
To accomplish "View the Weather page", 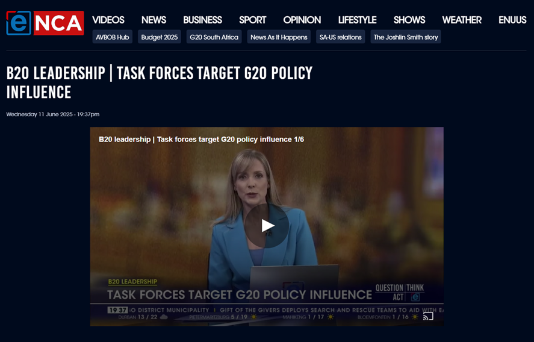I will tap(462, 20).
